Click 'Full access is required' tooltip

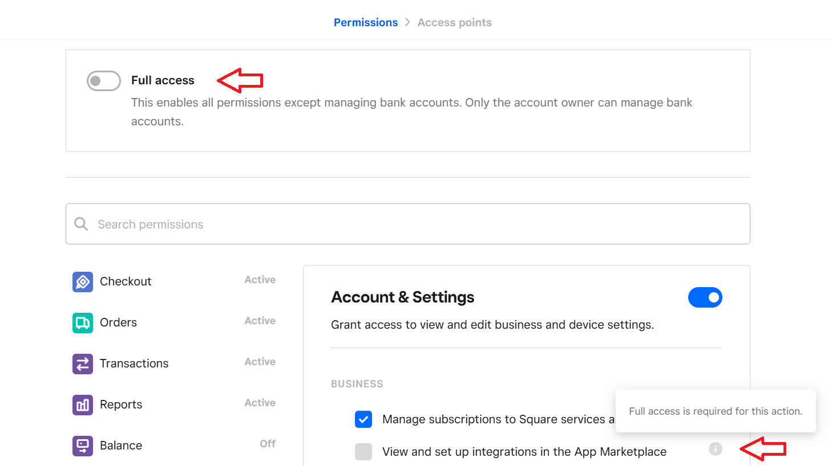[716, 411]
